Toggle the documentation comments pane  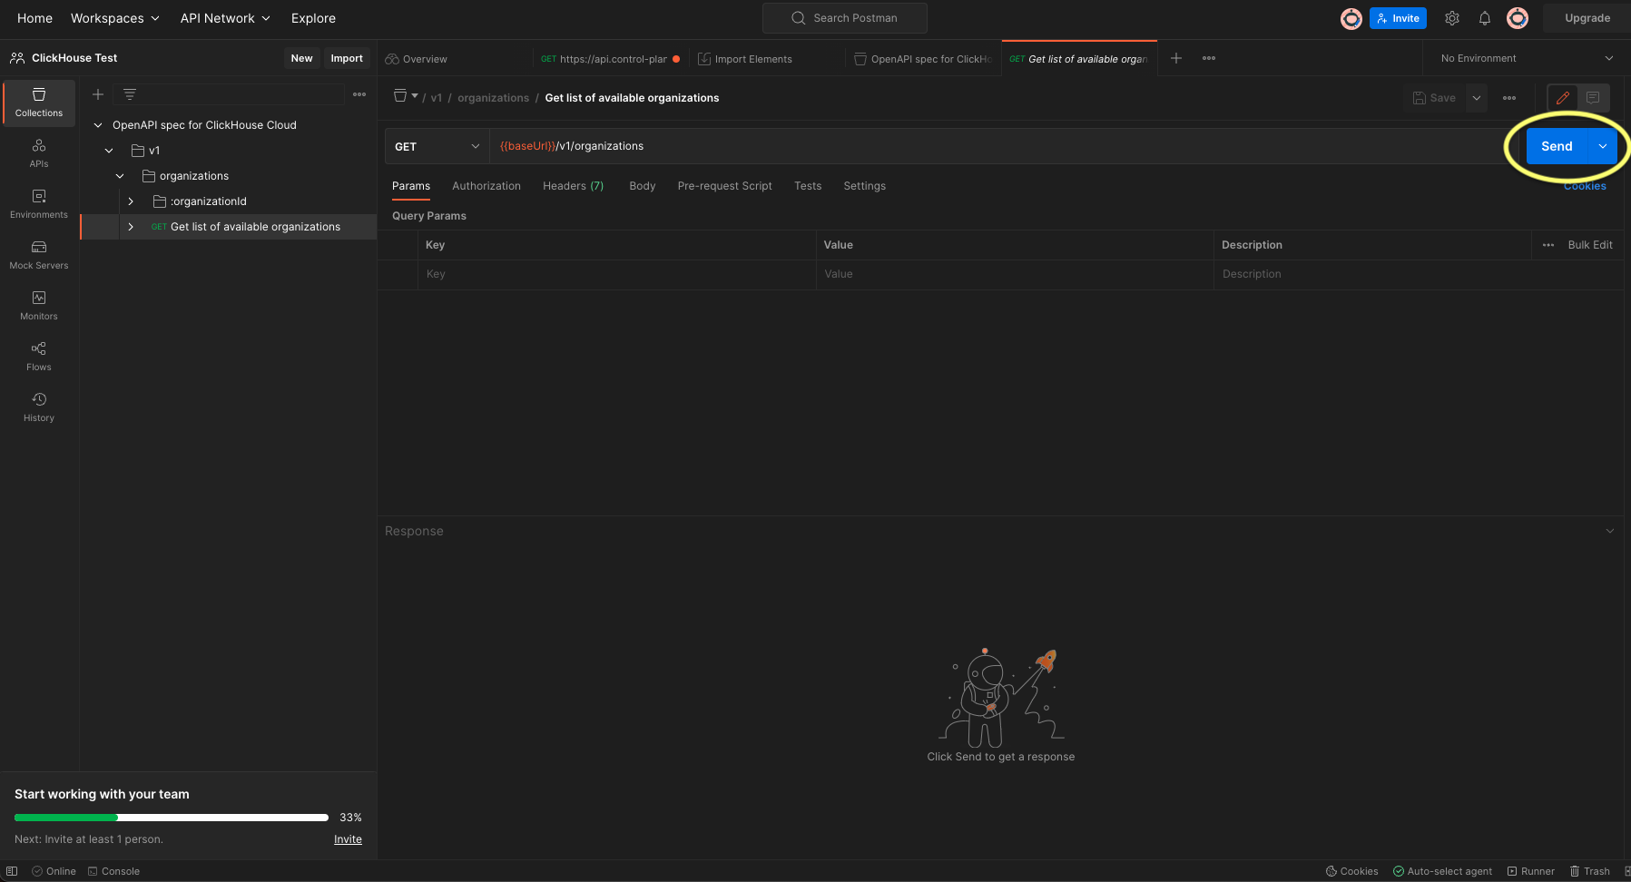[x=1593, y=97]
